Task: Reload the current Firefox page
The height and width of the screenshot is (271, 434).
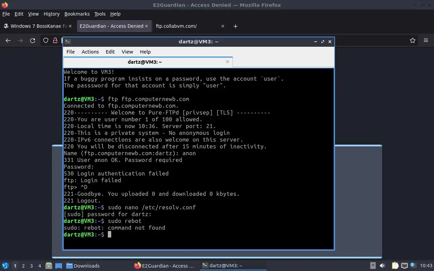Action: [33, 40]
